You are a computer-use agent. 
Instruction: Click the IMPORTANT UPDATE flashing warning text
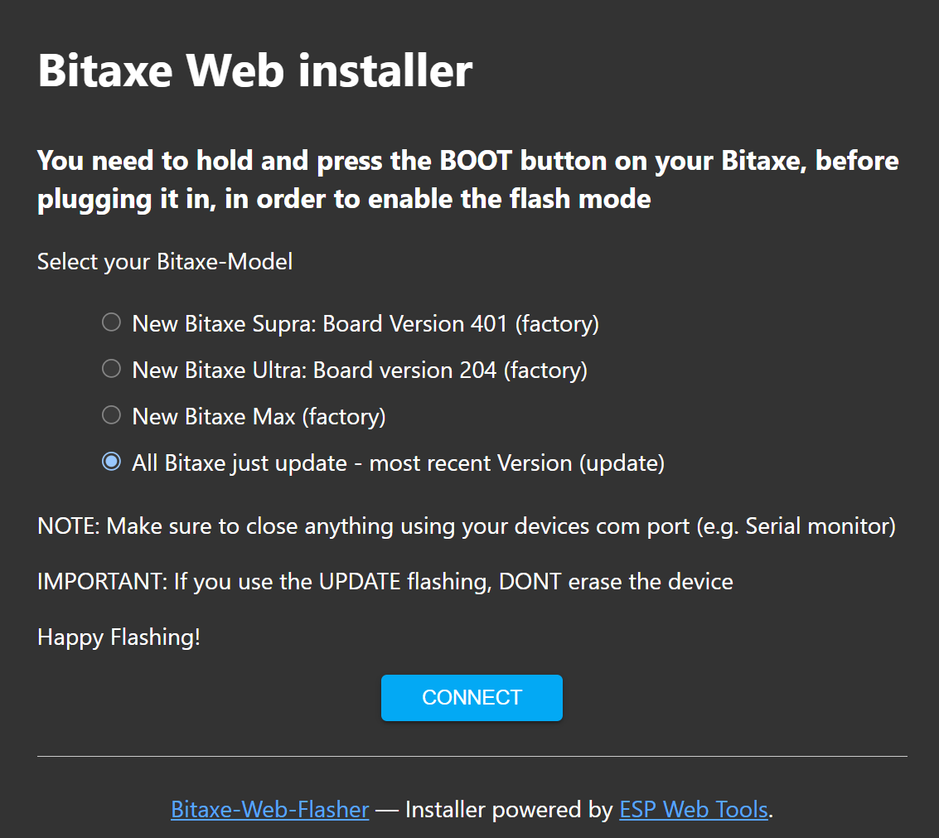tap(384, 581)
